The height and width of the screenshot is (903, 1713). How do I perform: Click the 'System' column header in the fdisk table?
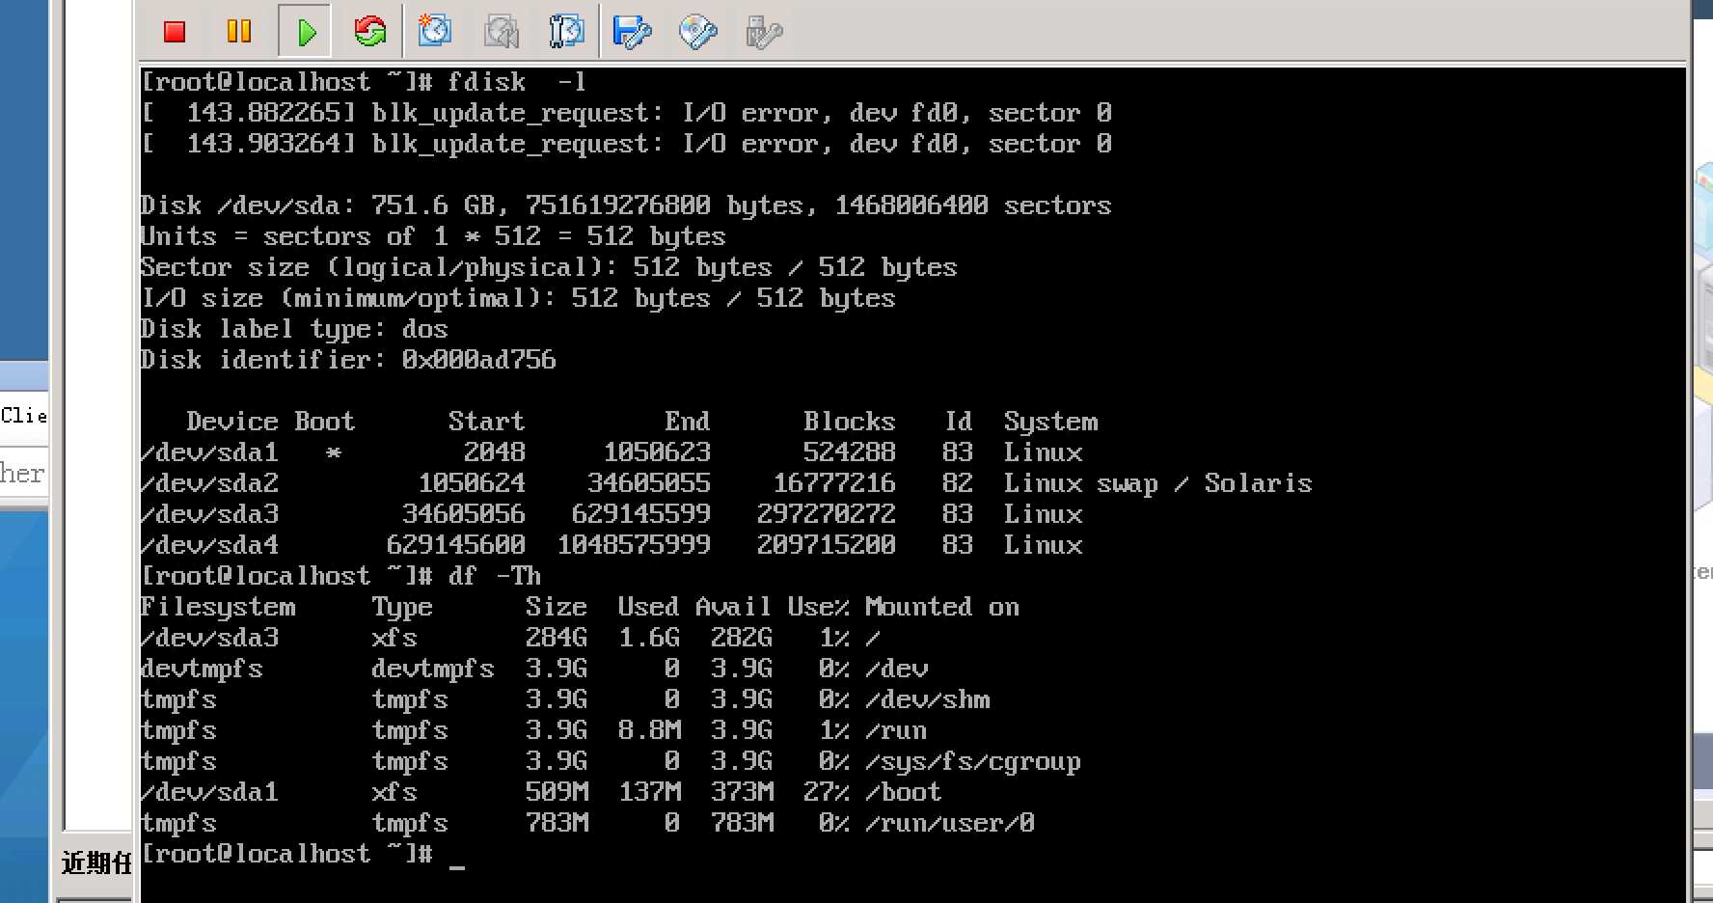pos(1051,422)
